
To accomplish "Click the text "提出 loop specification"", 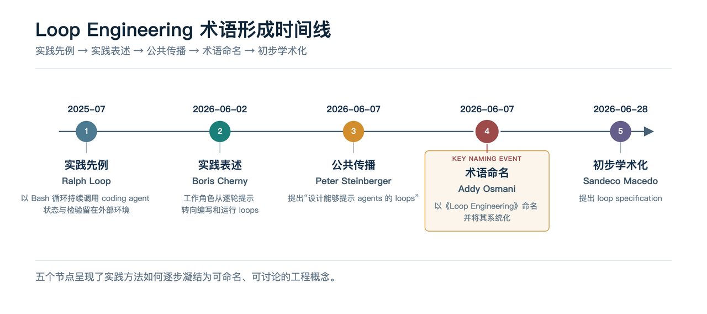I will (x=620, y=198).
